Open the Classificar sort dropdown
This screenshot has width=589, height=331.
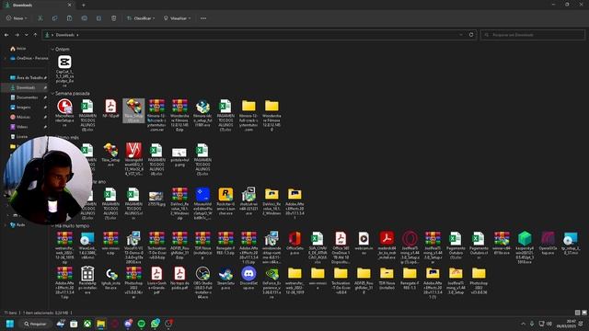pyautogui.click(x=141, y=18)
